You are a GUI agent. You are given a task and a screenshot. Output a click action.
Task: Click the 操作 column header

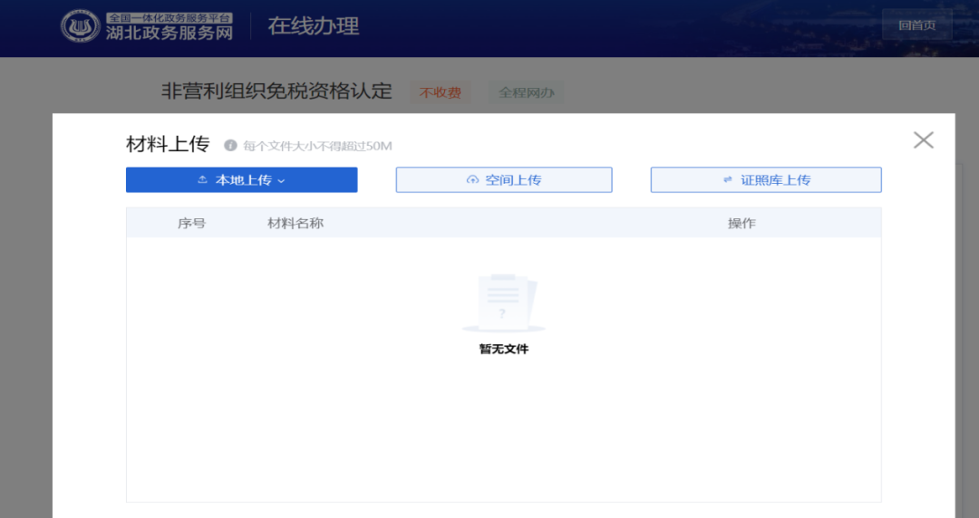[742, 223]
